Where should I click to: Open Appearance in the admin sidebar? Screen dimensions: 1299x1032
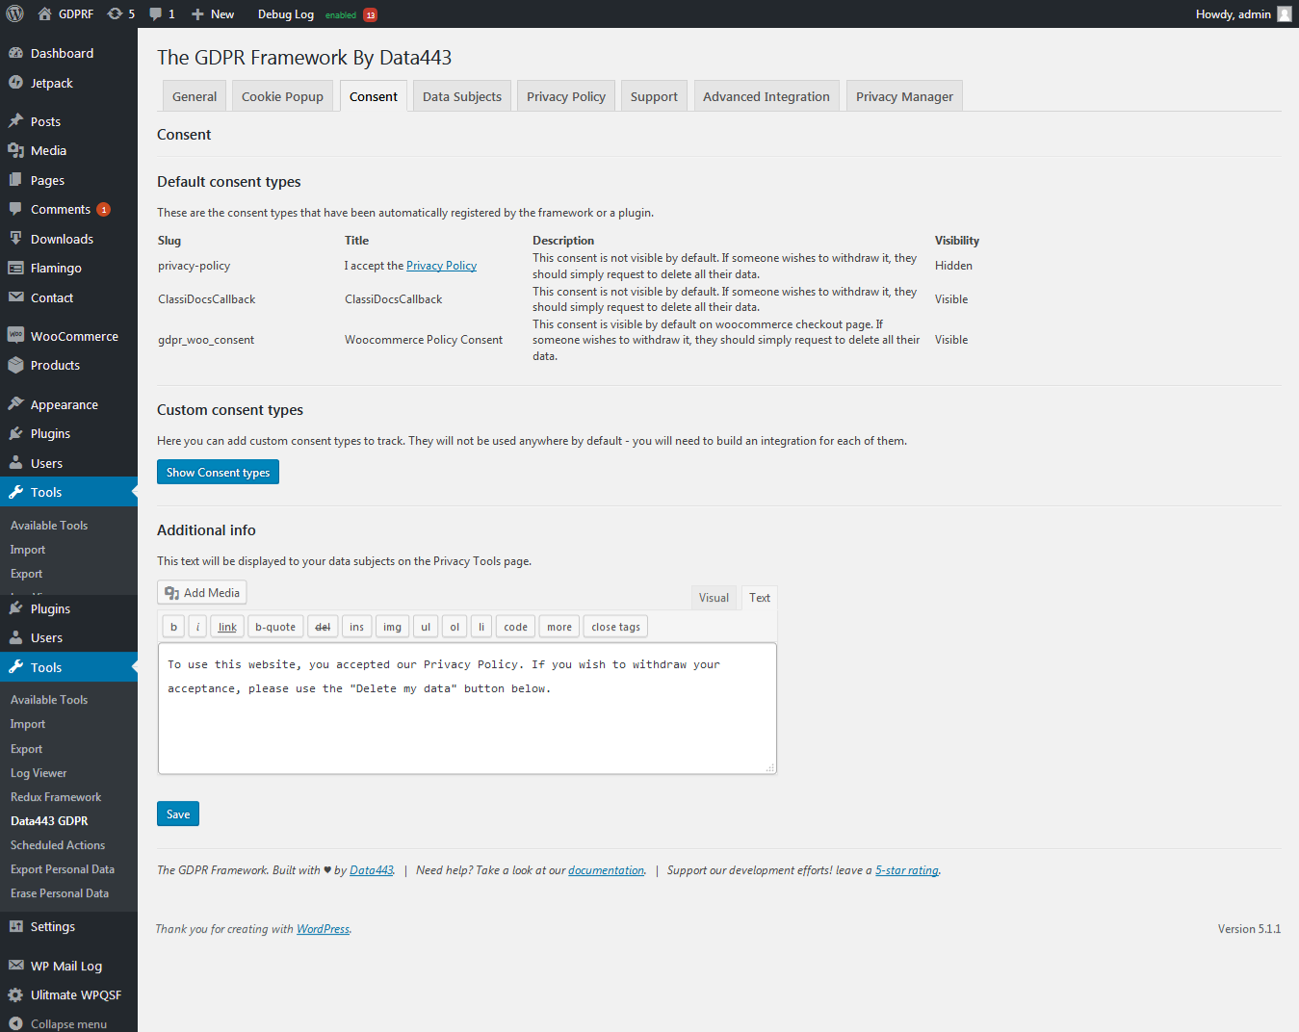pyautogui.click(x=62, y=403)
